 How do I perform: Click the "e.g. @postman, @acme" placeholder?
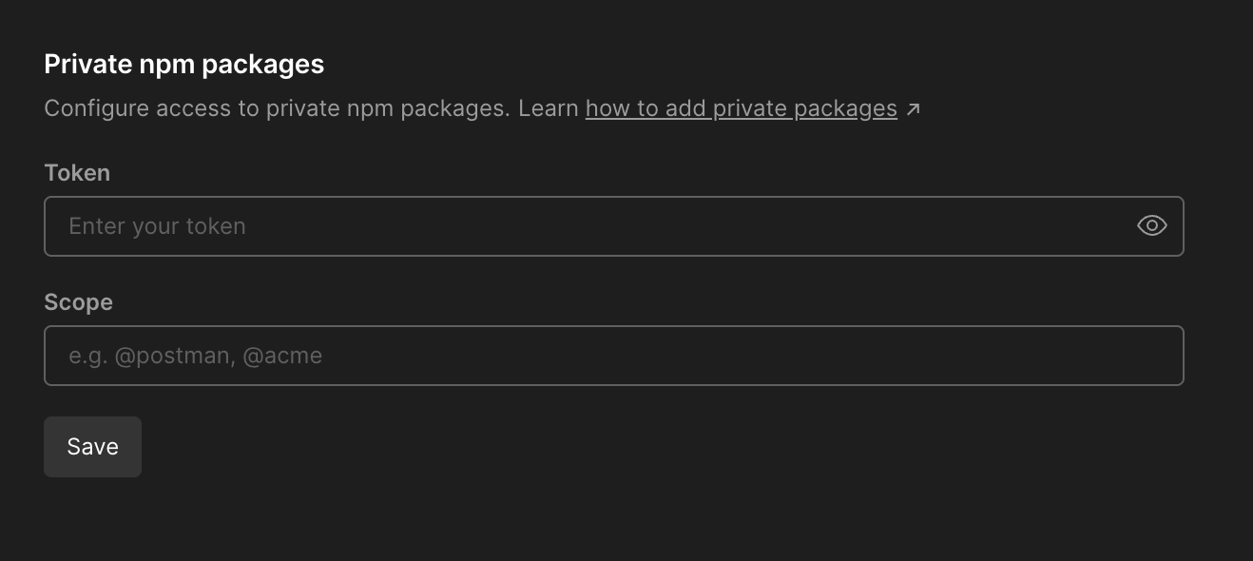(196, 356)
